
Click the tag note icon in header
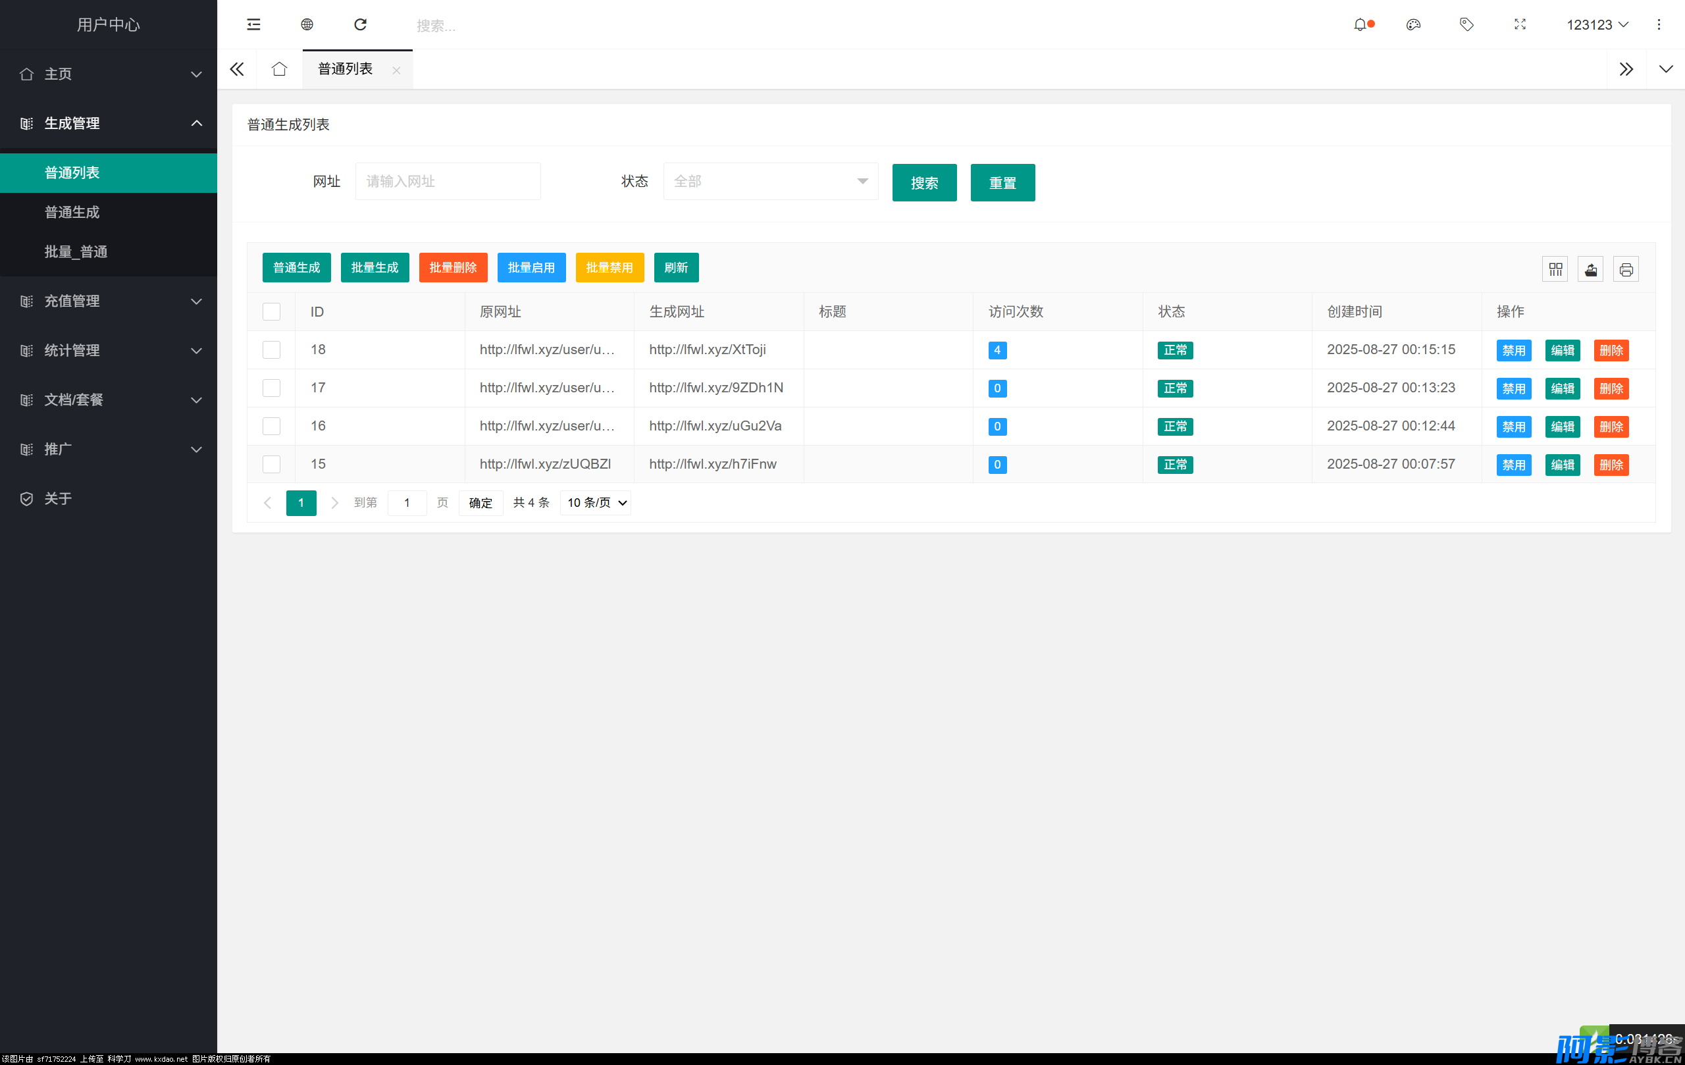coord(1466,24)
